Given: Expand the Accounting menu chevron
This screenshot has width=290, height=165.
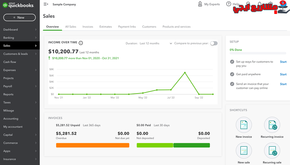Looking at the screenshot, I should click(36, 119).
